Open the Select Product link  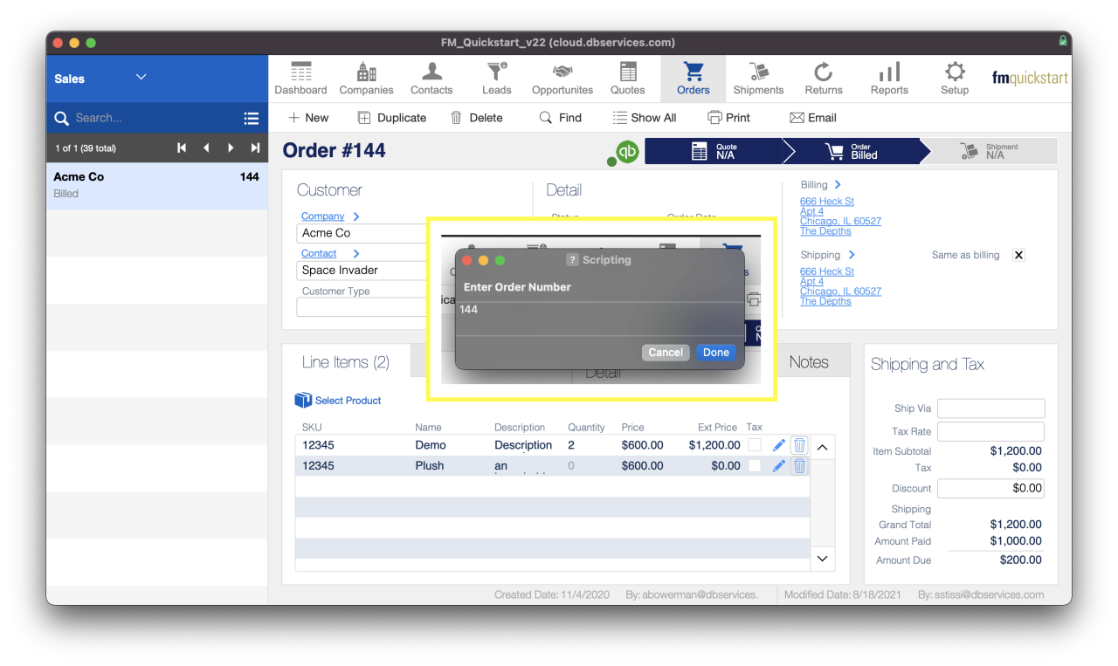pos(348,401)
